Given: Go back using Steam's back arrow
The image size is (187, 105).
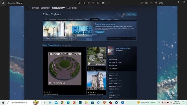Looking at the screenshot, I should [26, 8].
